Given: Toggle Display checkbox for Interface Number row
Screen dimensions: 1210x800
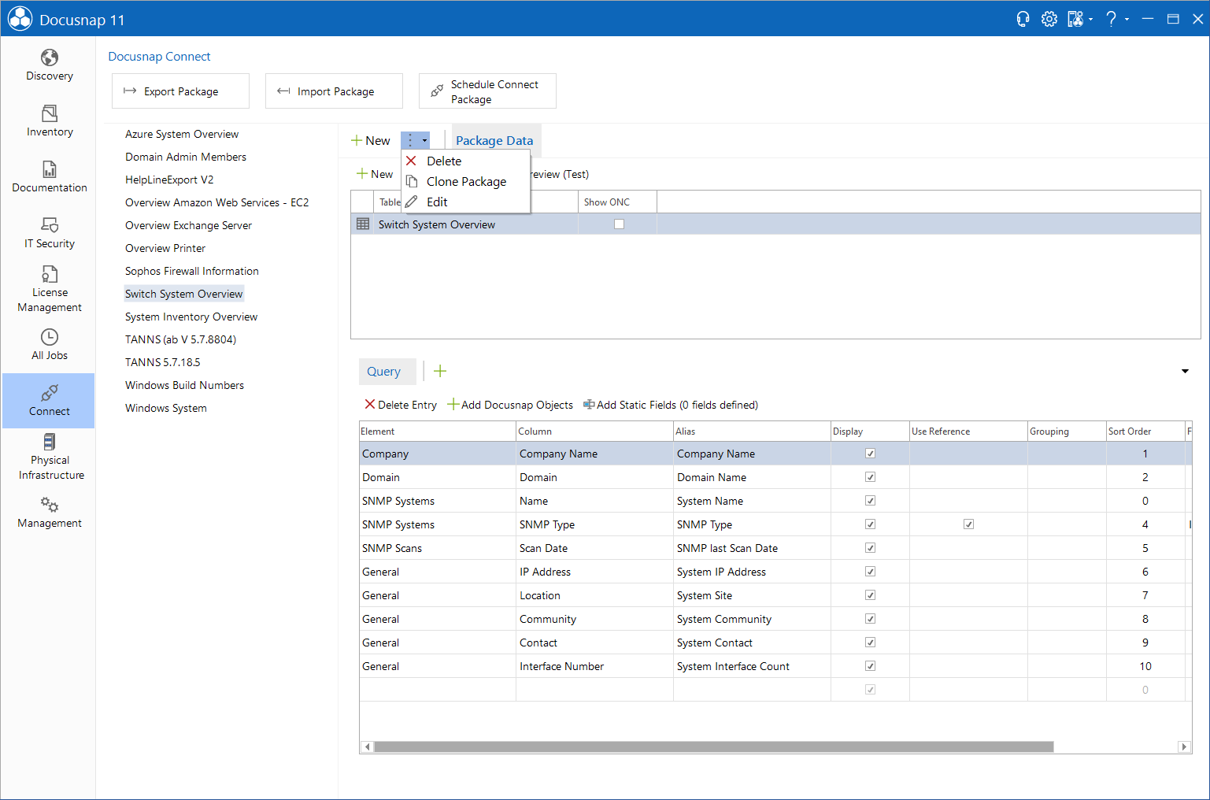Looking at the screenshot, I should click(x=870, y=666).
